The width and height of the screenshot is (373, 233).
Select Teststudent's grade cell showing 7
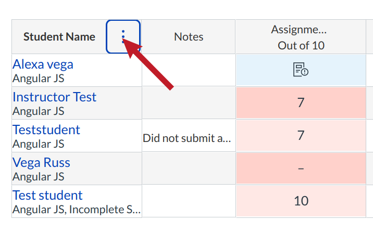click(x=301, y=135)
